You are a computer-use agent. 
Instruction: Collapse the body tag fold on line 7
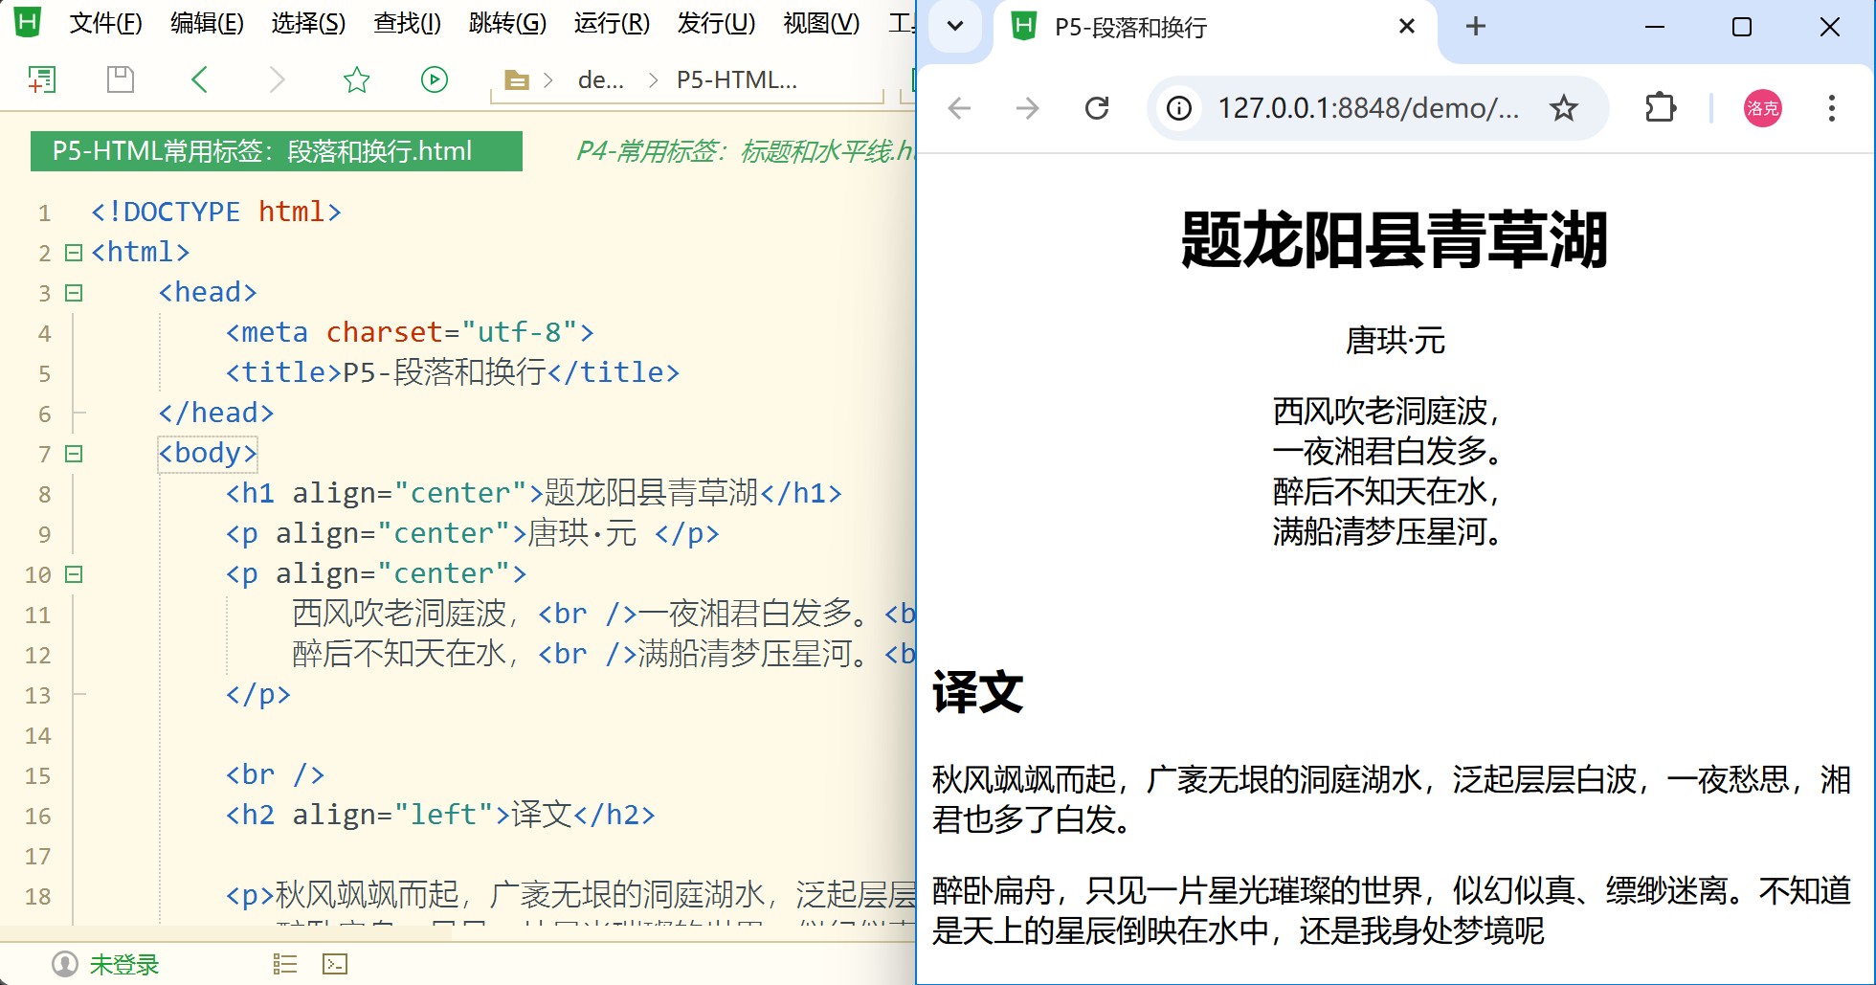click(74, 454)
